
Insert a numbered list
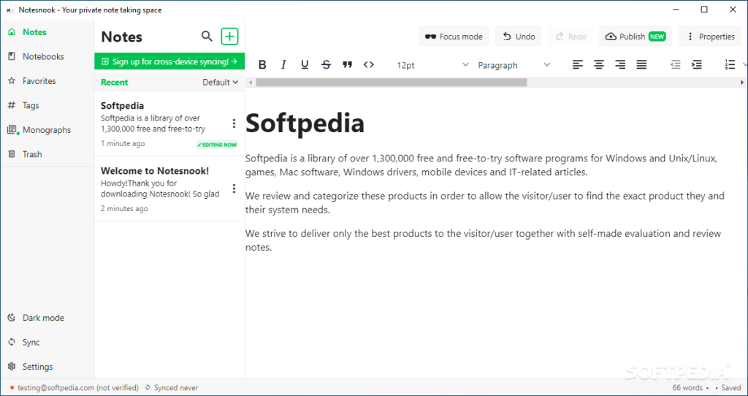click(x=730, y=65)
